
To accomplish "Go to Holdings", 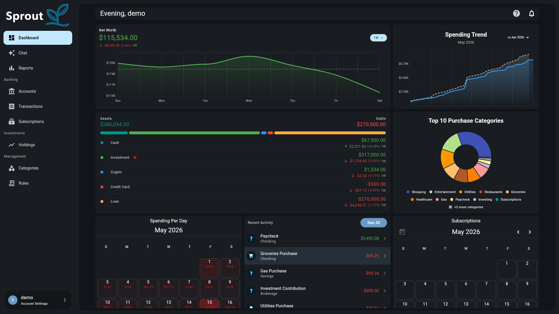I will (x=38, y=145).
